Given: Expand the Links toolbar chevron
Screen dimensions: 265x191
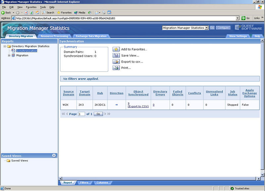Looking at the screenshot, I should (x=262, y=17).
